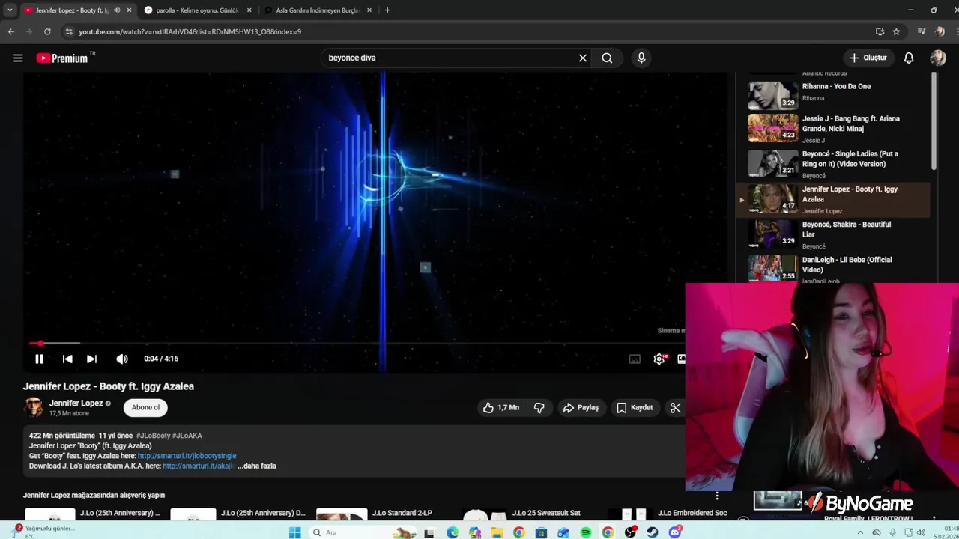
Task: Pause the video playback
Action: pyautogui.click(x=39, y=359)
